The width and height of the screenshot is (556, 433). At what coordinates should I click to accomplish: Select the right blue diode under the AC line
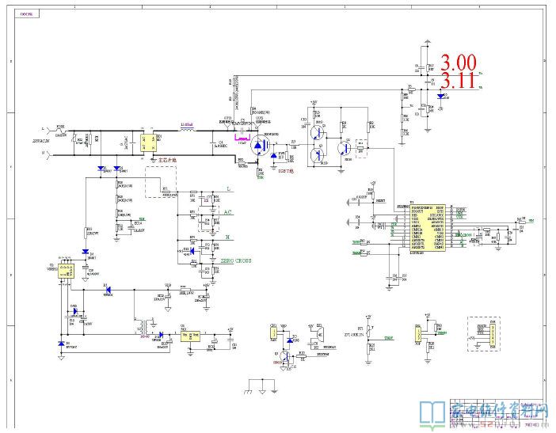[x=117, y=168]
